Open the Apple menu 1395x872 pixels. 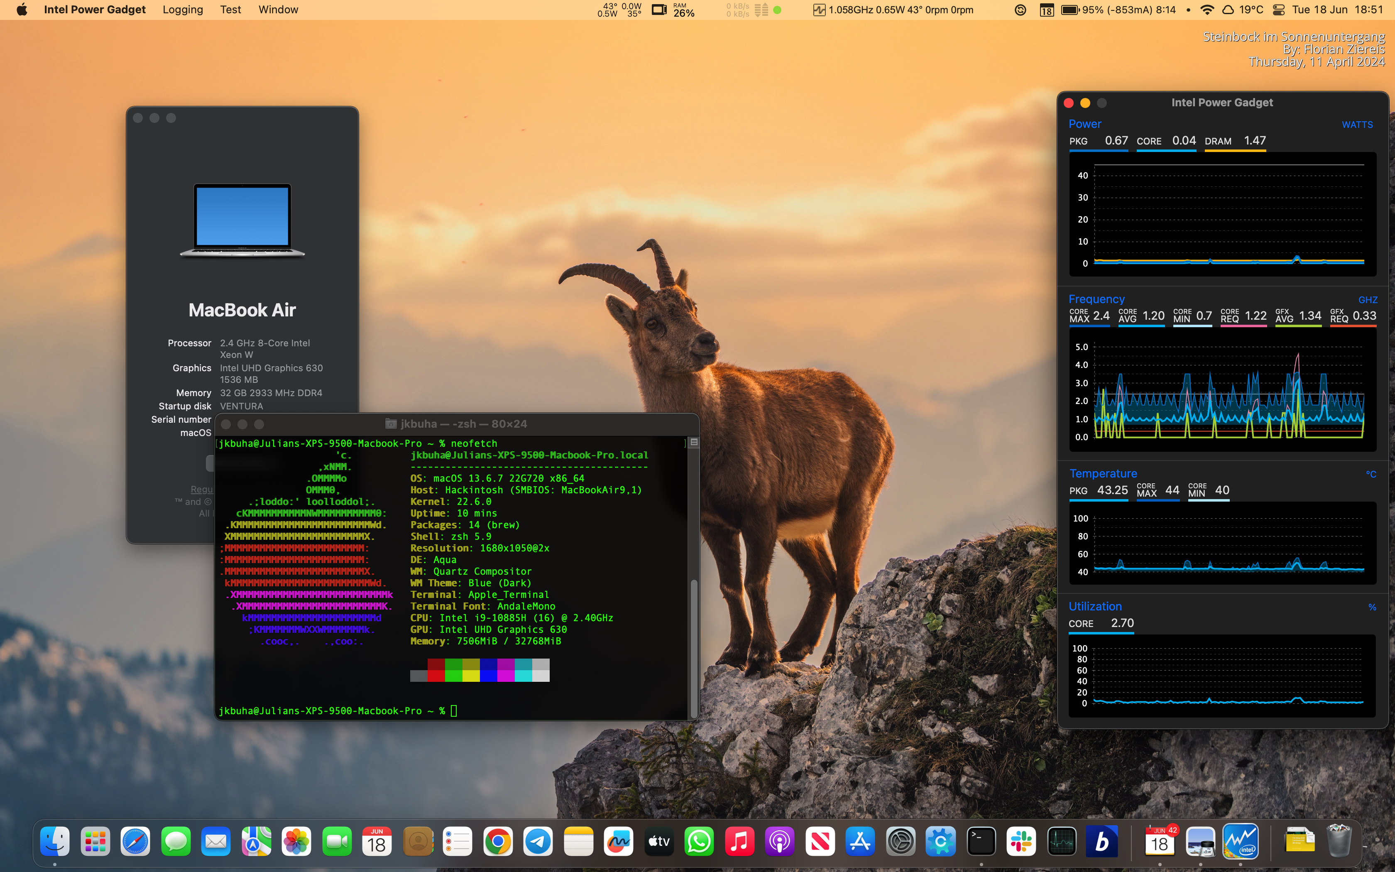22,10
